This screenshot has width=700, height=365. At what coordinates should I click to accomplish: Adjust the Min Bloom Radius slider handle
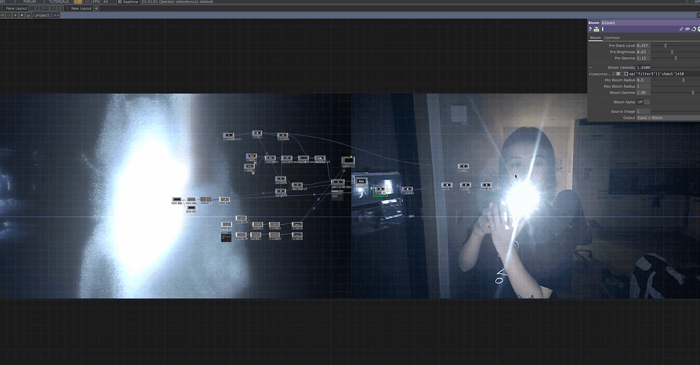(x=684, y=80)
